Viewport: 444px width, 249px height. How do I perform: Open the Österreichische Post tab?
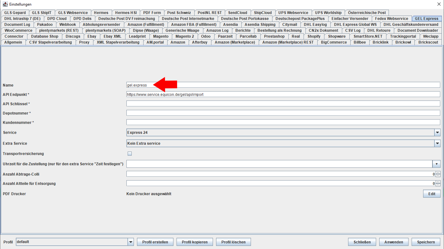tap(367, 13)
